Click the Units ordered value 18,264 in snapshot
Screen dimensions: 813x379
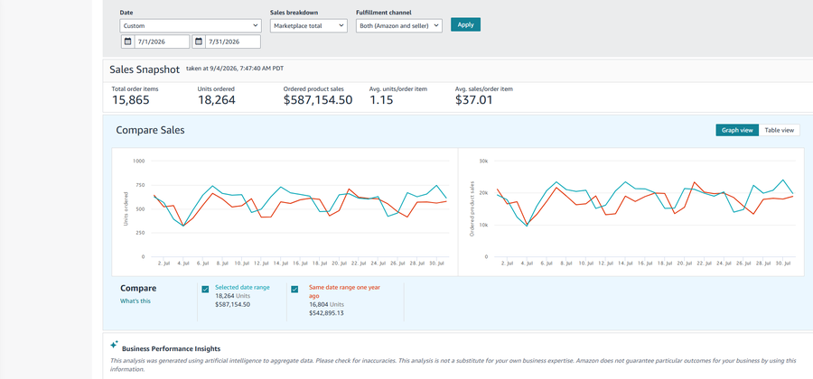216,100
